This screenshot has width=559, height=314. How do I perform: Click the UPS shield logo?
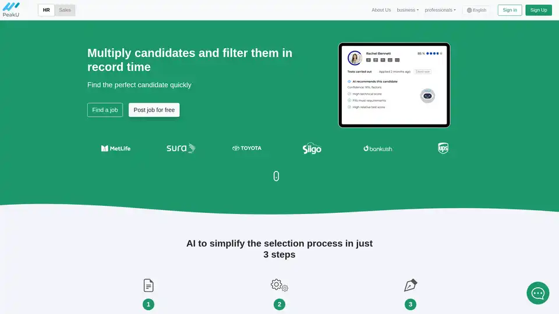443,148
